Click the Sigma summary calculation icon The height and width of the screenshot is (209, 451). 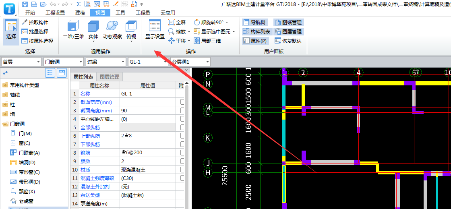tap(79, 4)
